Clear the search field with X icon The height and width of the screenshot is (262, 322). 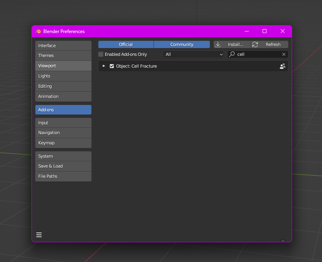point(284,54)
